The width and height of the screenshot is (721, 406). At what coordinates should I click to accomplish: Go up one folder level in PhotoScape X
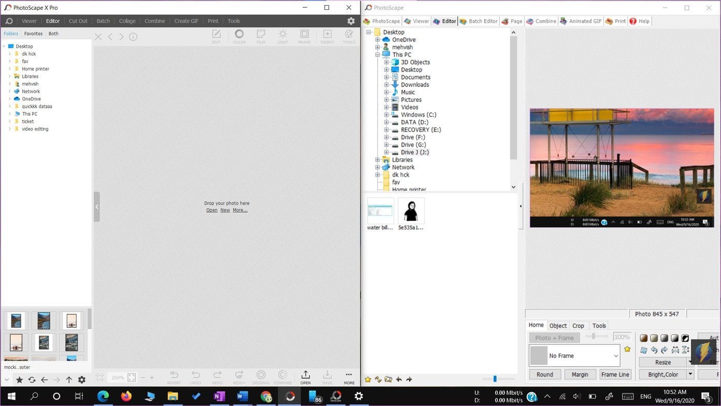click(x=69, y=380)
